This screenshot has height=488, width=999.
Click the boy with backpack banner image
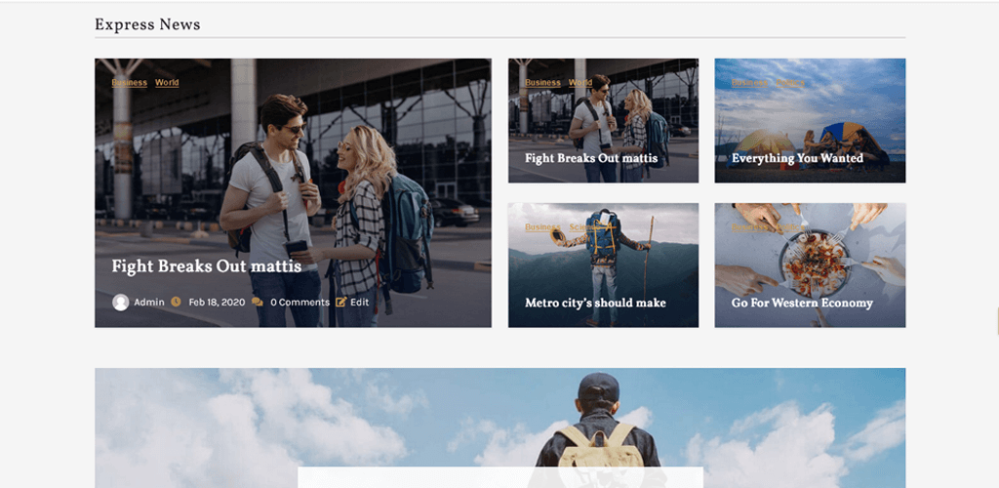click(500, 428)
